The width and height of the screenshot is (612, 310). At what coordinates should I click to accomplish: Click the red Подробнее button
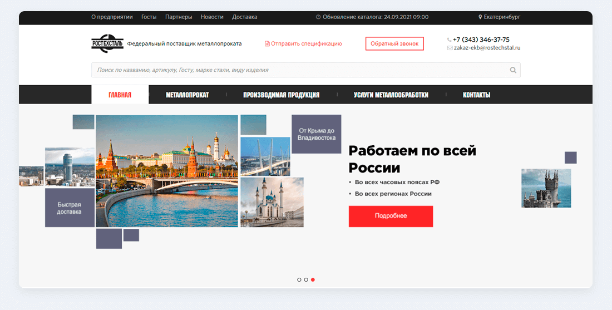coord(391,216)
